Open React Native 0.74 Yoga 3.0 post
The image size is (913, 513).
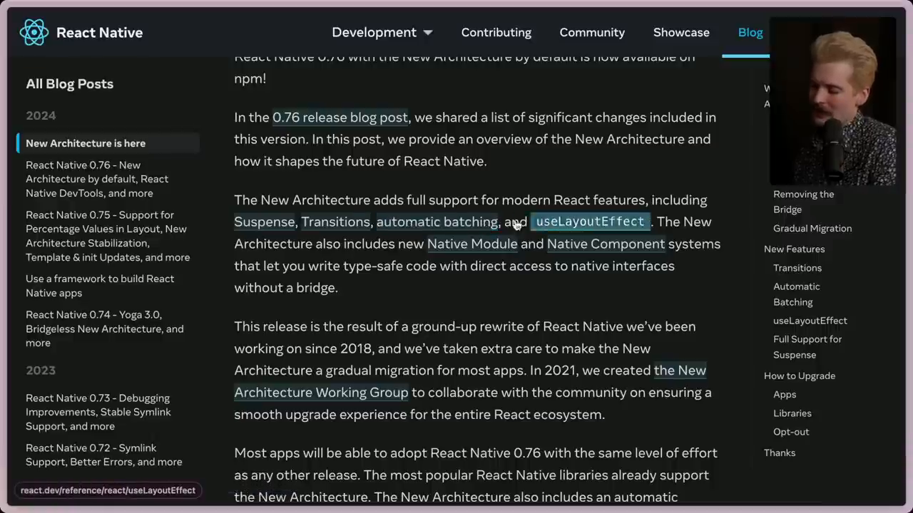[104, 328]
